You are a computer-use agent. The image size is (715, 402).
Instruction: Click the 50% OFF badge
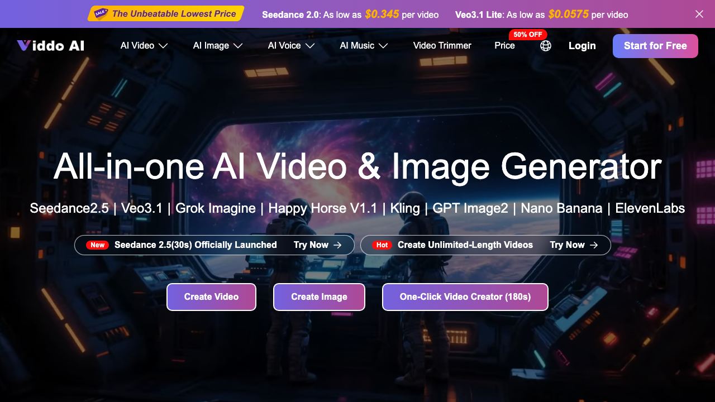[x=528, y=34]
